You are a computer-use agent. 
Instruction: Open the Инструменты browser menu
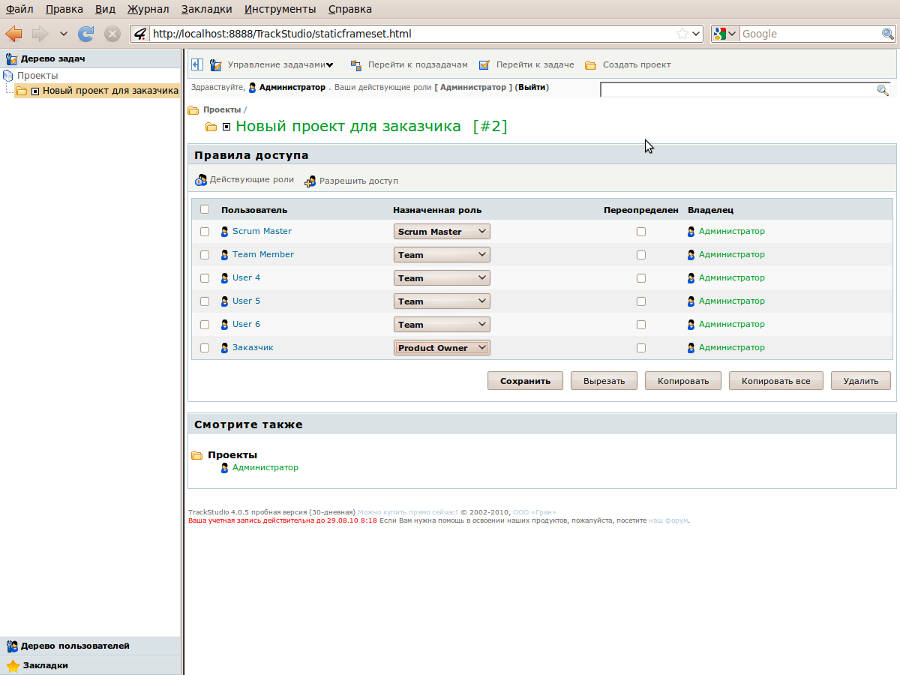[x=280, y=9]
